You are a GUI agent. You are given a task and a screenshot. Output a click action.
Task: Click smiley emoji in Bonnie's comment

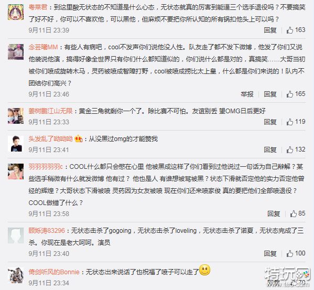click(204, 270)
